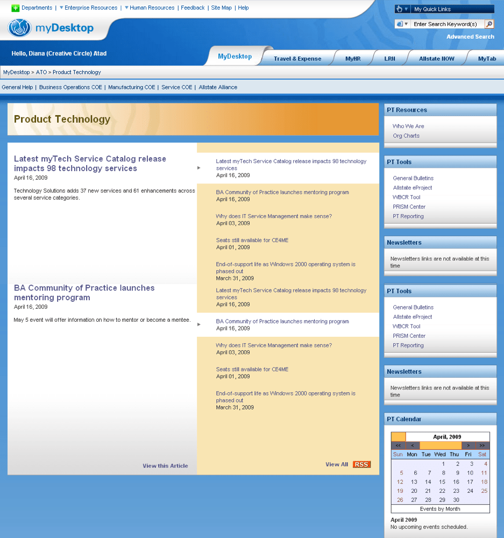504x538 pixels.
Task: Click the hand icon in My Quick Links
Action: (399, 9)
